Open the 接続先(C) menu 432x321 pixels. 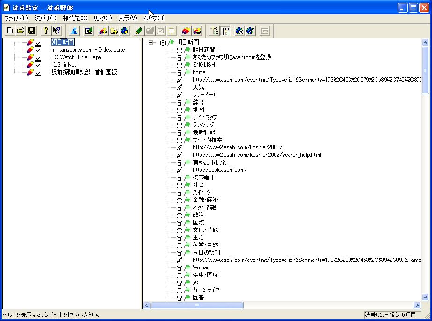point(75,18)
